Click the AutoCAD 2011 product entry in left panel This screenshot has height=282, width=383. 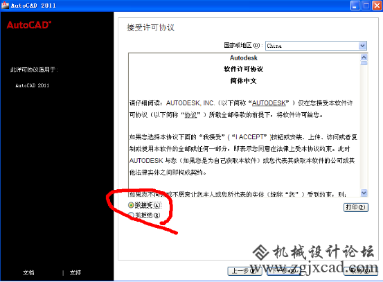(33, 85)
